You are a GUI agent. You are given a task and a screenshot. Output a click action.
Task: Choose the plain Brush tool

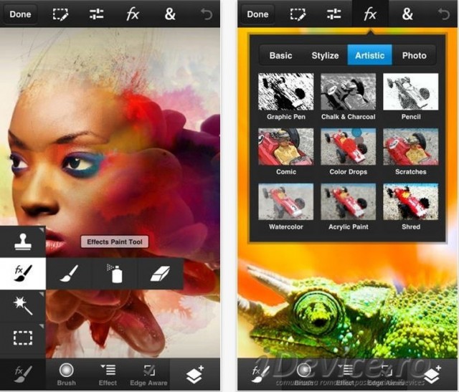[68, 274]
